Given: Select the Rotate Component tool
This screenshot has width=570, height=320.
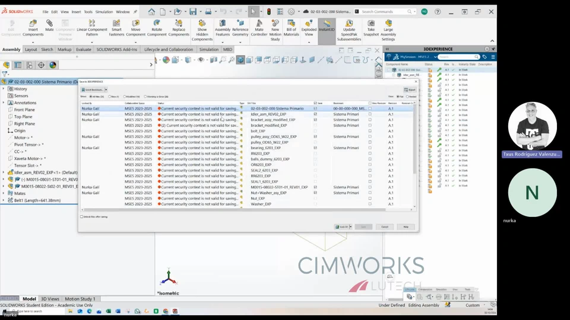Looking at the screenshot, I should click(157, 28).
